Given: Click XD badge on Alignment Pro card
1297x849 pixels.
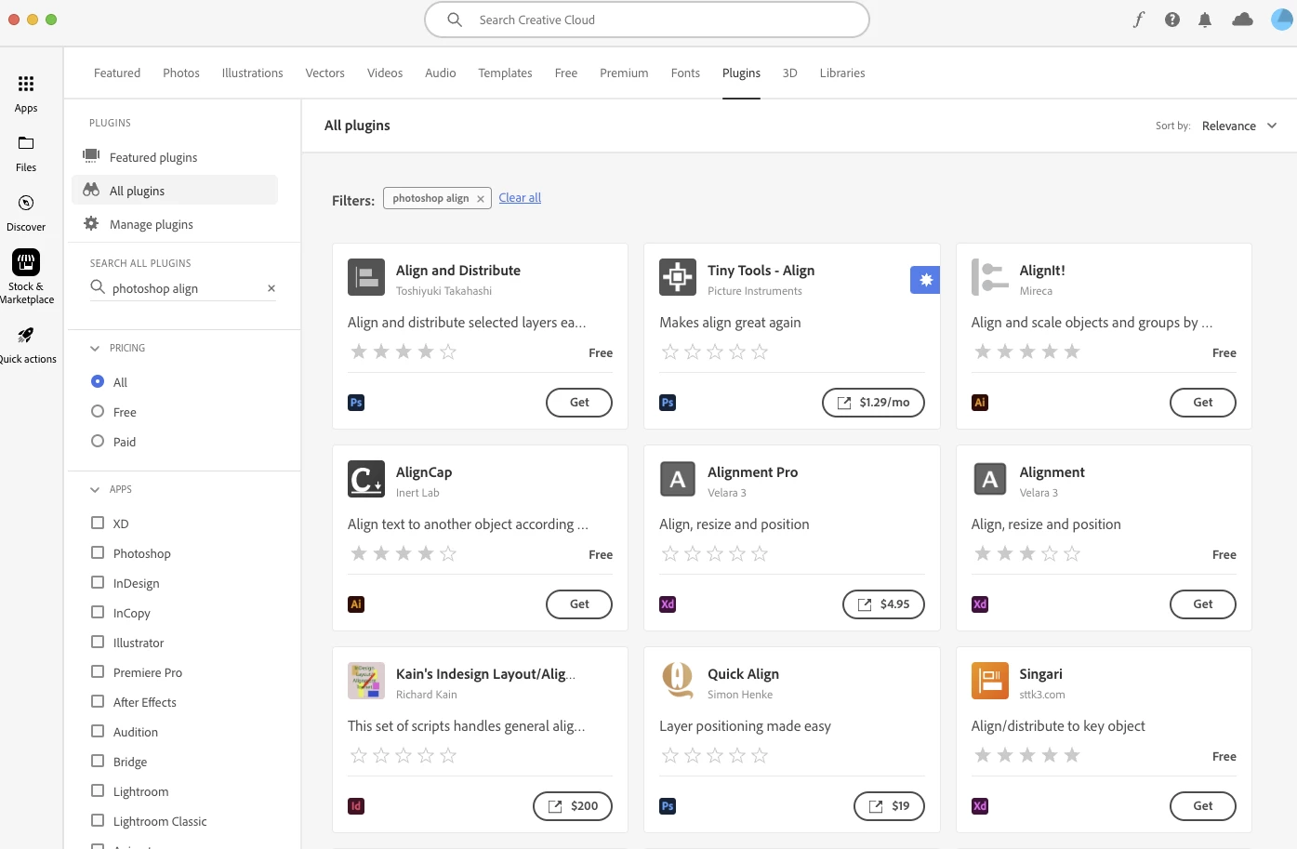Looking at the screenshot, I should click(x=668, y=604).
